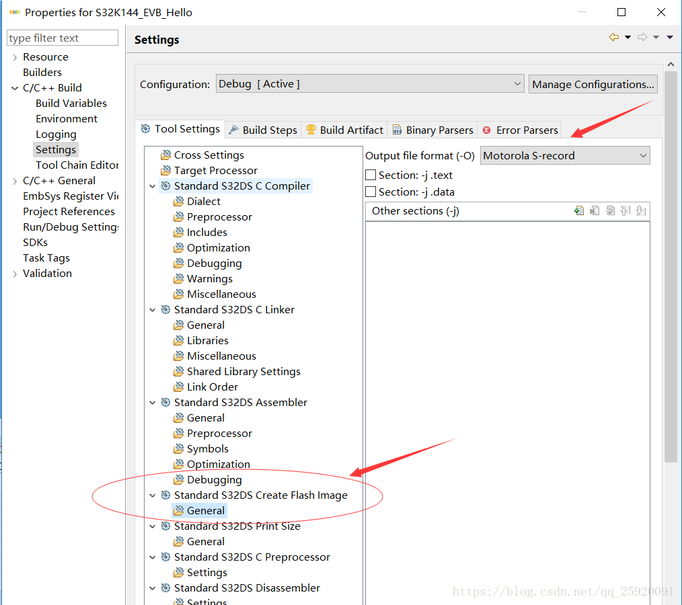The image size is (682, 605).
Task: Collapse the Standard S32DS C Linker node
Action: (x=152, y=310)
